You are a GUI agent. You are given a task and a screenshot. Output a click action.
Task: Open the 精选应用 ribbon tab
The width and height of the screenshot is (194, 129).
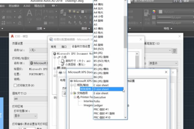coord(39,6)
